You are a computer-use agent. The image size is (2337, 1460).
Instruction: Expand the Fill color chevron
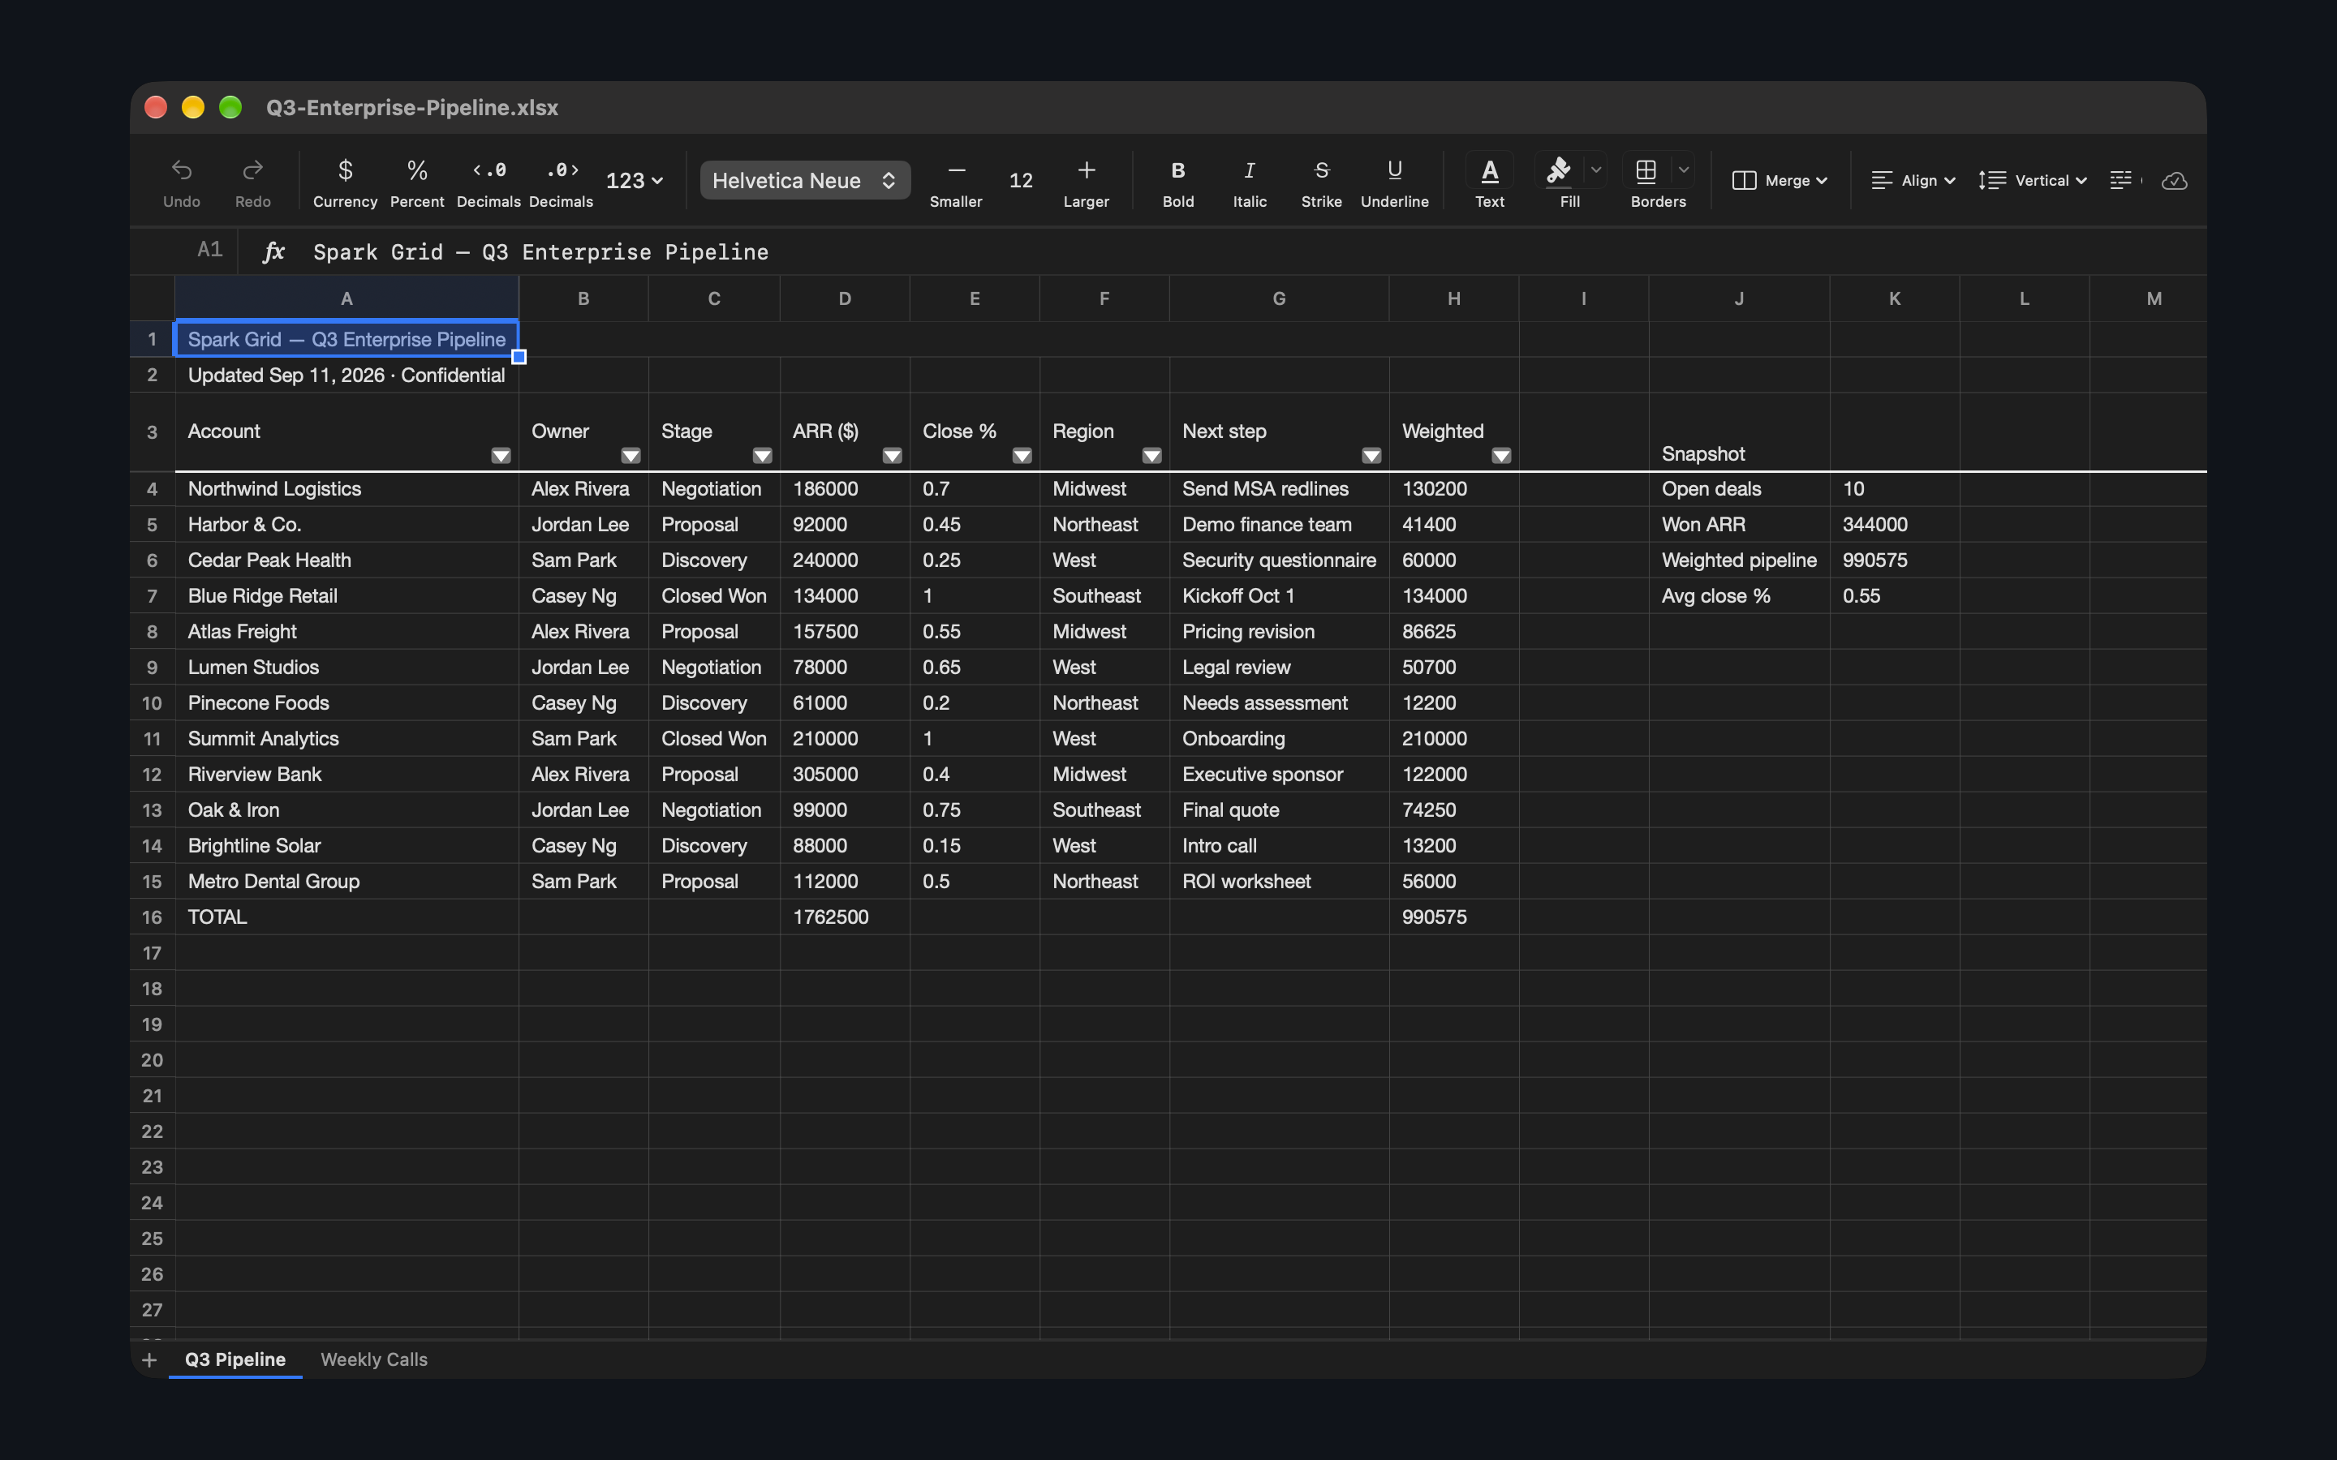click(1596, 170)
